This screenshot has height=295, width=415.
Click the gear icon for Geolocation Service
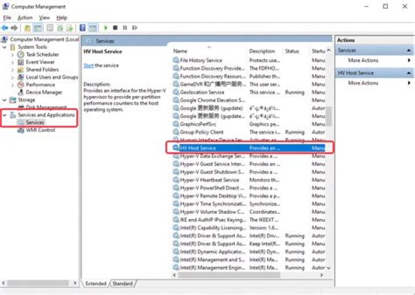tap(176, 92)
